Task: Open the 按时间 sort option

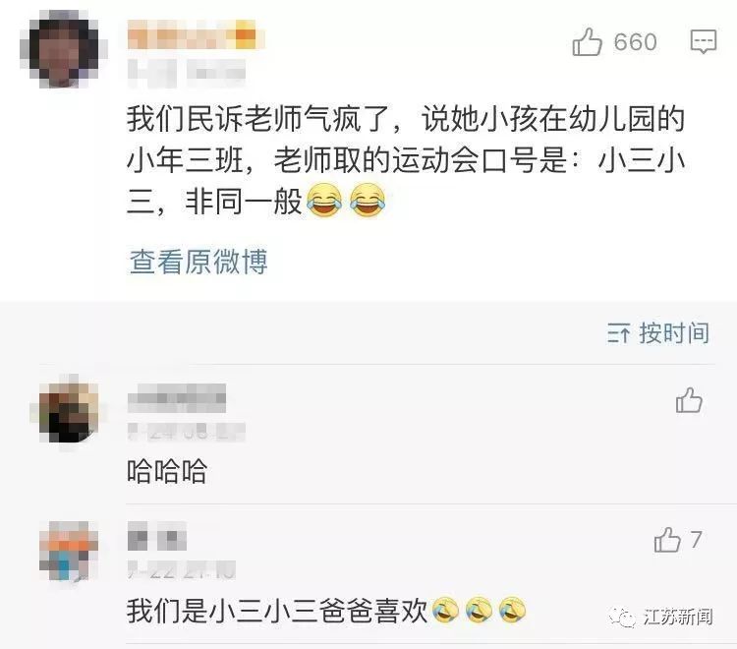Action: click(x=674, y=333)
